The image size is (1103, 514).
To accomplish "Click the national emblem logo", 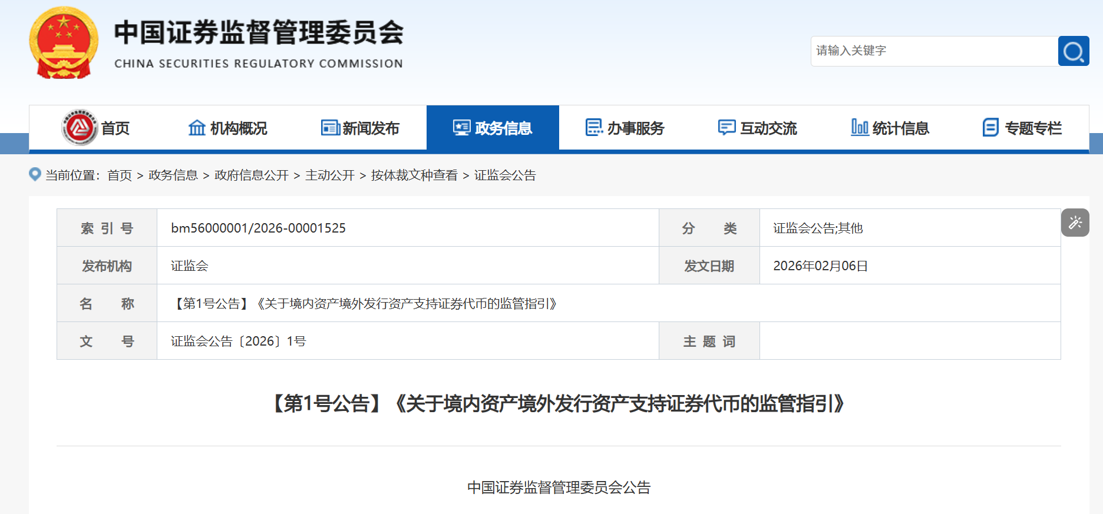I will pyautogui.click(x=64, y=42).
